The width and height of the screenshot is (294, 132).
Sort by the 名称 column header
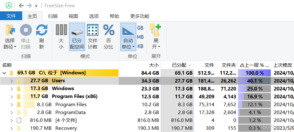pos(59,65)
